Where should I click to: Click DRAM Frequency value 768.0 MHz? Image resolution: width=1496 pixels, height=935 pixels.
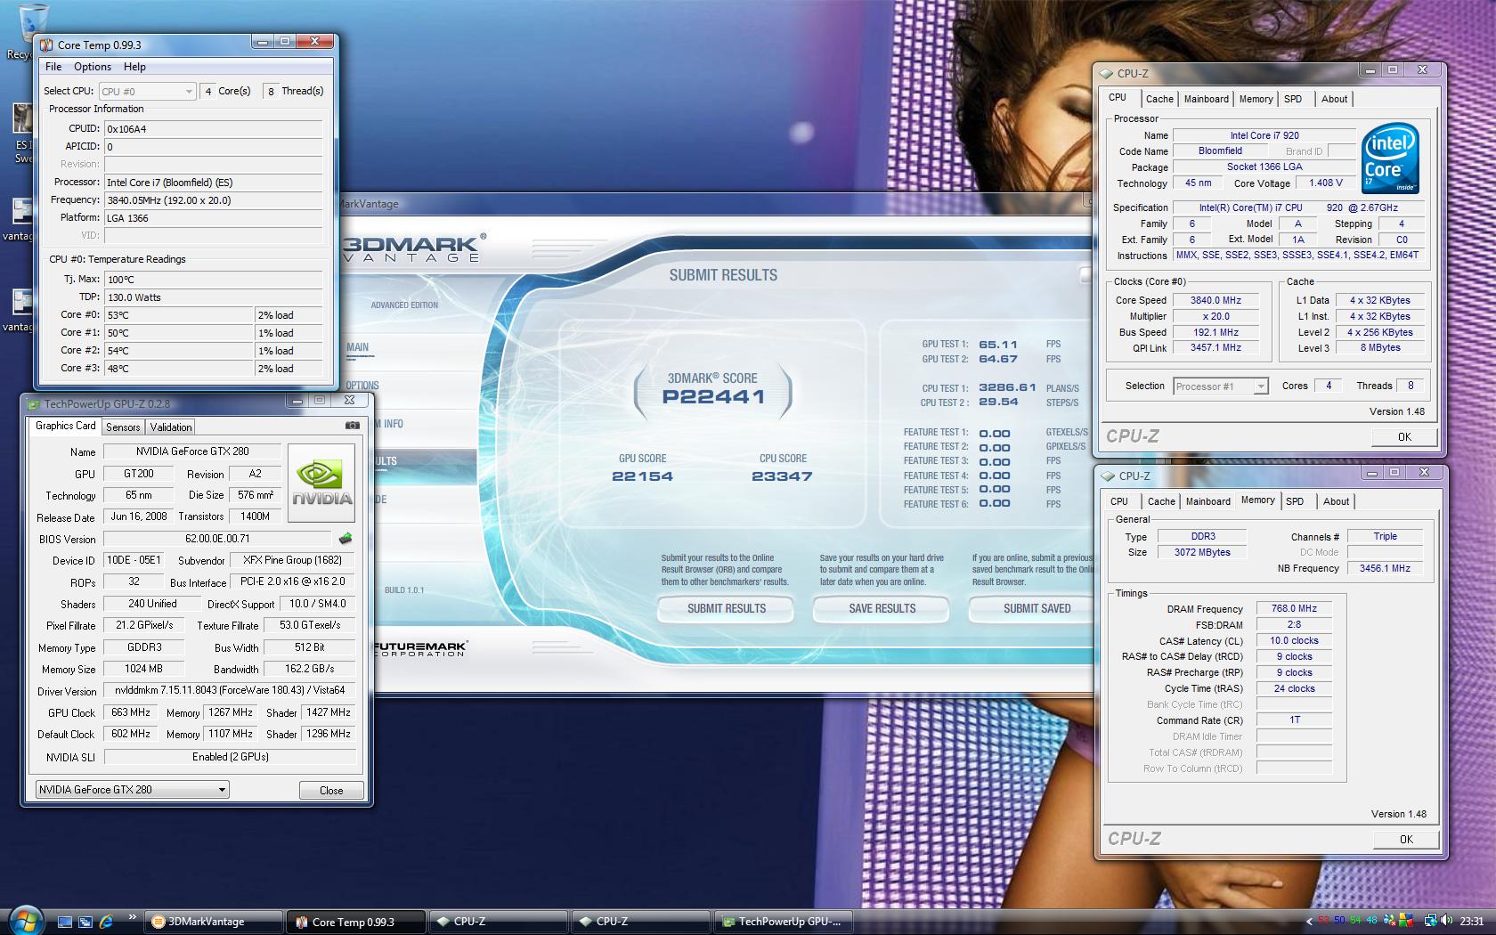[x=1294, y=608]
